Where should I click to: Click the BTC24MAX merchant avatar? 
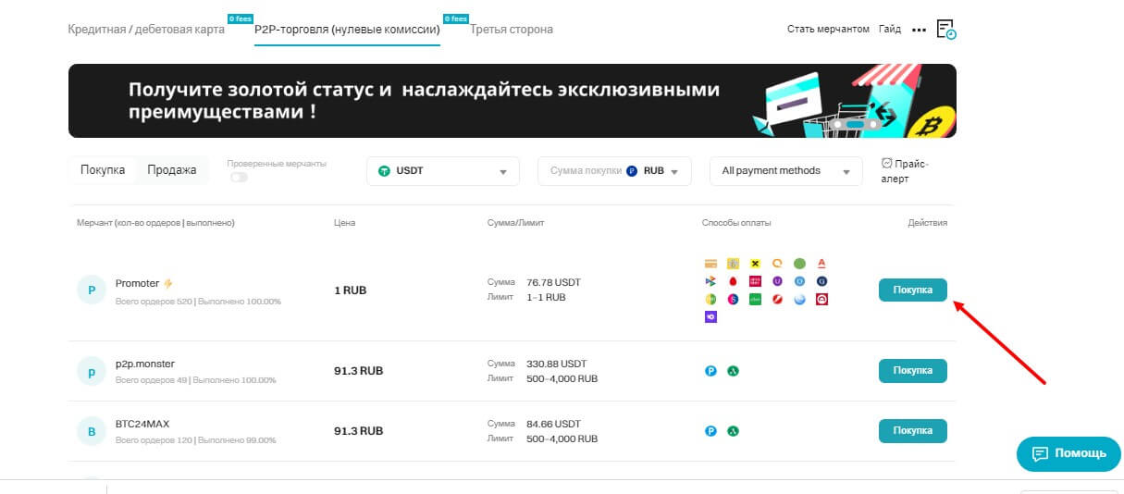92,431
